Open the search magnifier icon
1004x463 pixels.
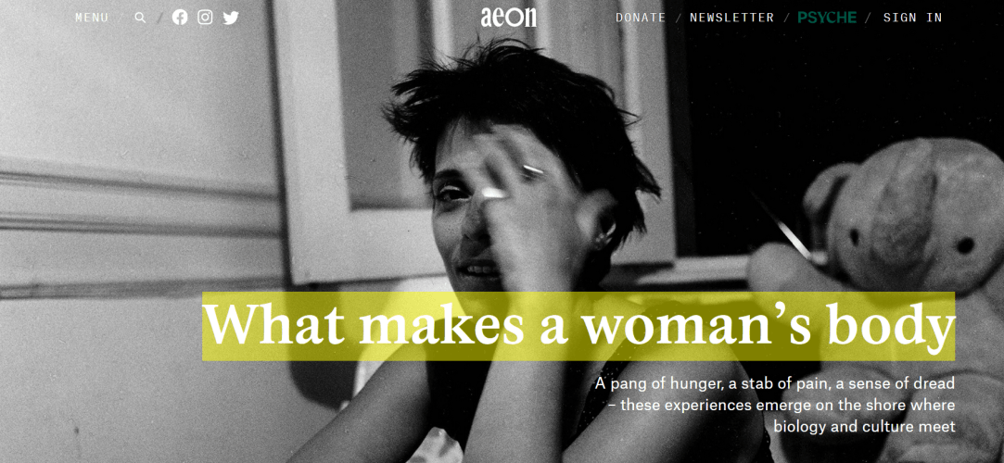[x=140, y=18]
